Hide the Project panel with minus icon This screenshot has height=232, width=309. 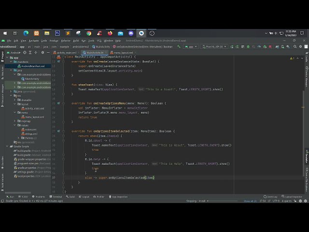click(x=48, y=53)
